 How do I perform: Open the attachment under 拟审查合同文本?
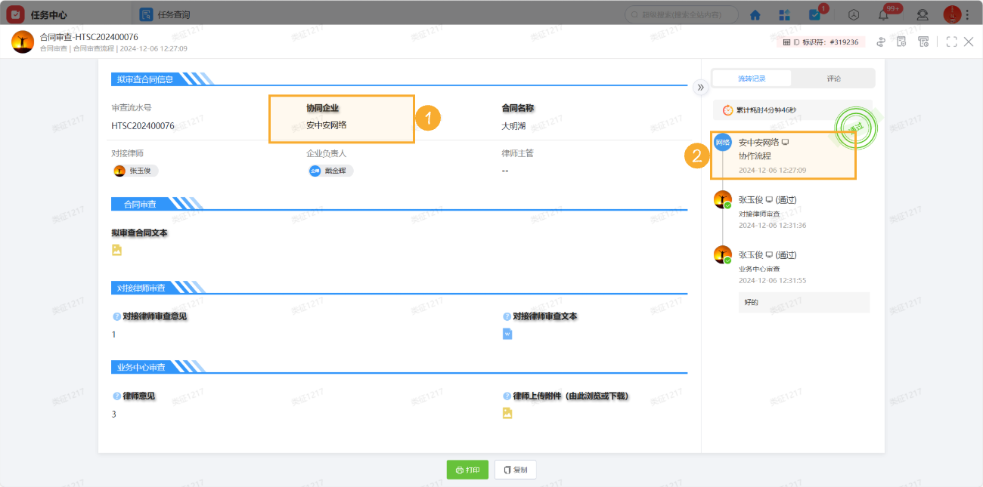pos(117,250)
